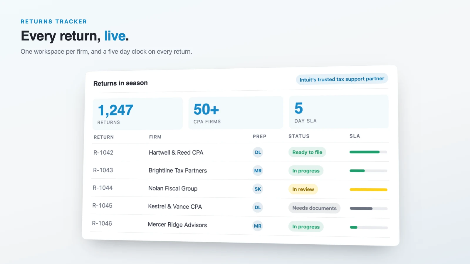Click the yellow SLA bar for R-1044
Screen dimensions: 470x264
coord(368,190)
